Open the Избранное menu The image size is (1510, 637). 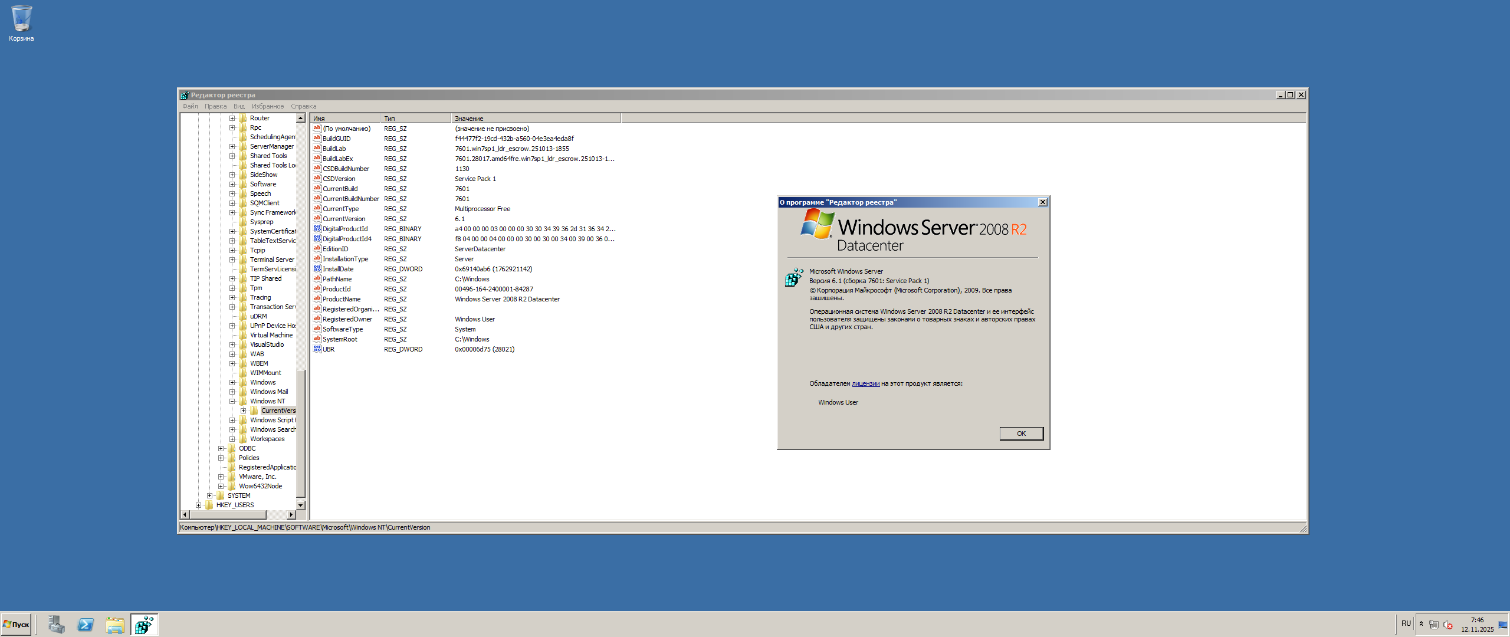pyautogui.click(x=267, y=106)
